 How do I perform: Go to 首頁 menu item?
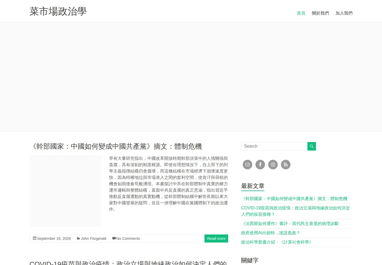point(301,13)
